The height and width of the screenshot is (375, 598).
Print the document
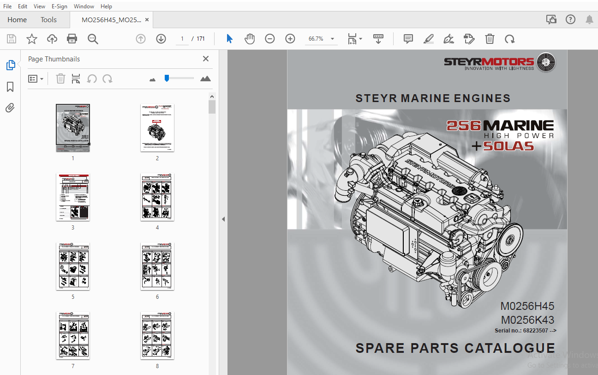[x=72, y=39]
